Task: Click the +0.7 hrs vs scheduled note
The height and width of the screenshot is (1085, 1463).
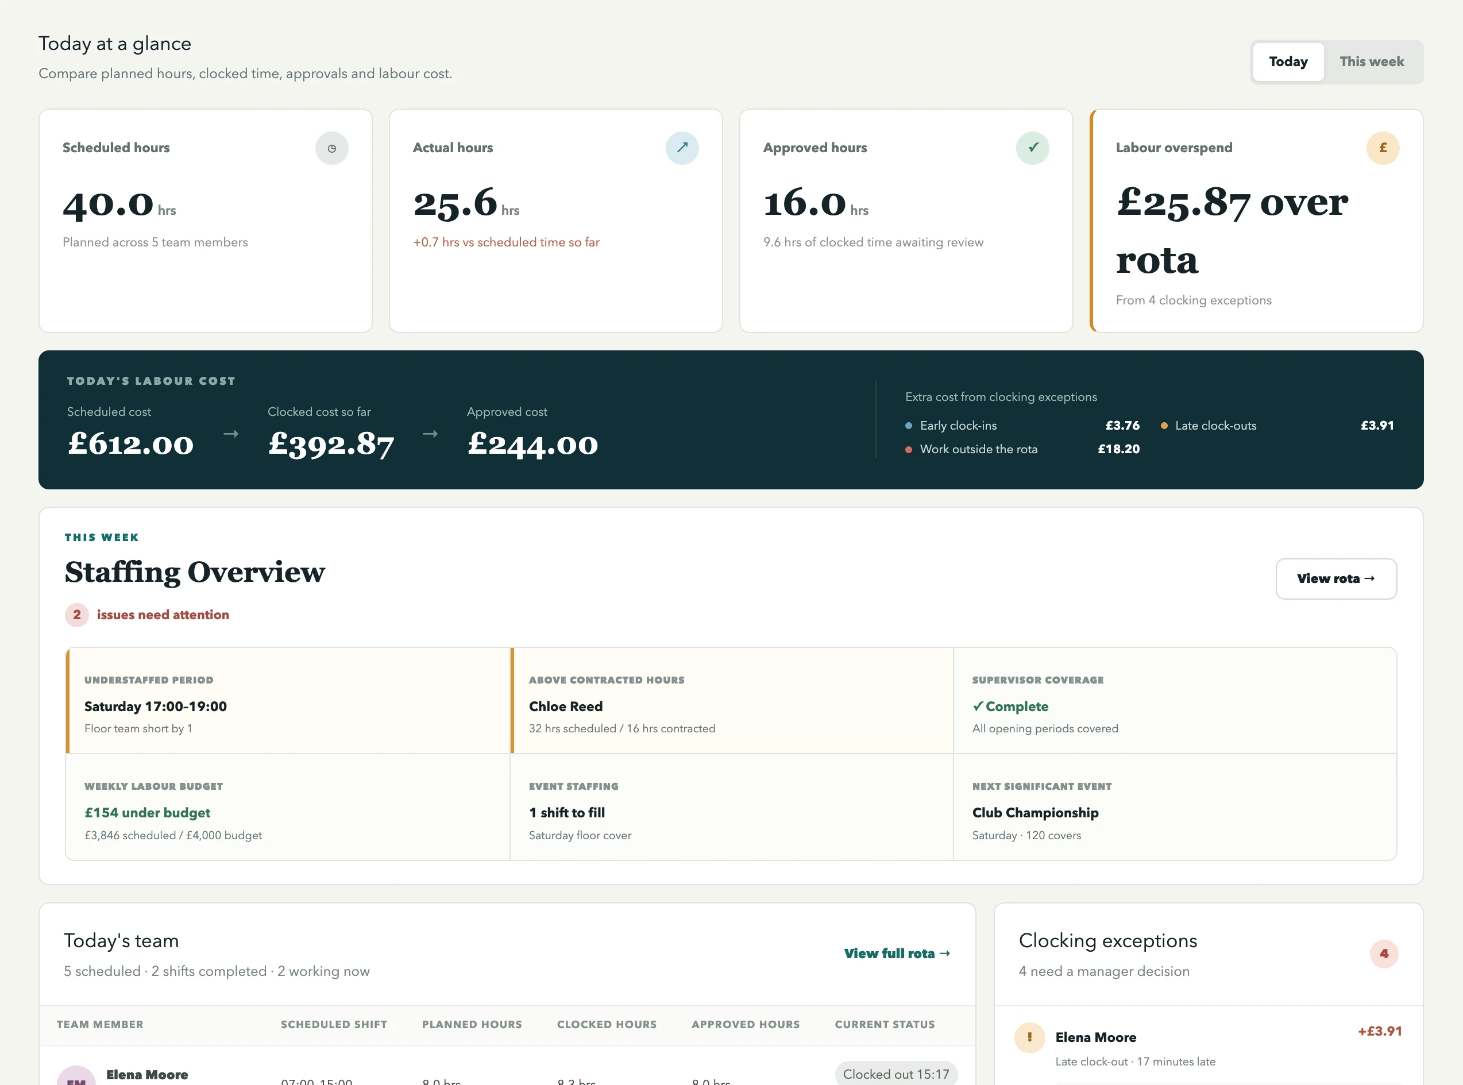Action: pos(506,242)
